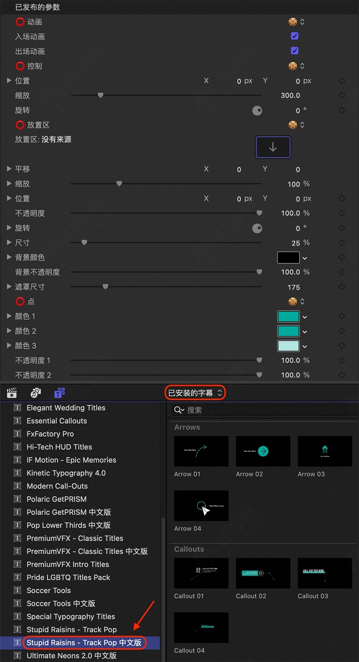Click the cookie icon in the 点 row
Viewport: 359px width, 662px height.
[x=293, y=301]
